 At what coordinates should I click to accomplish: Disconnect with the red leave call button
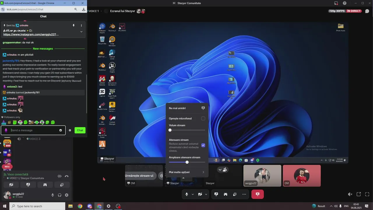pyautogui.click(x=258, y=194)
